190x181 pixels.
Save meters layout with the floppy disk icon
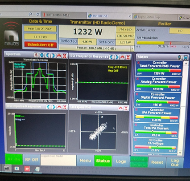[186, 57]
